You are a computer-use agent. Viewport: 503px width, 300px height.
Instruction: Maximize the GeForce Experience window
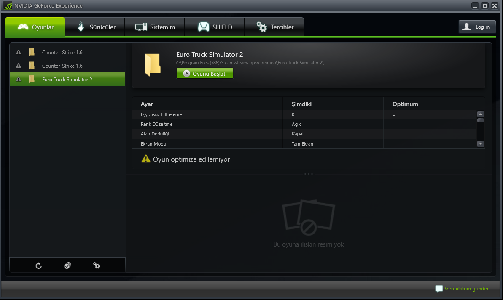coord(485,5)
